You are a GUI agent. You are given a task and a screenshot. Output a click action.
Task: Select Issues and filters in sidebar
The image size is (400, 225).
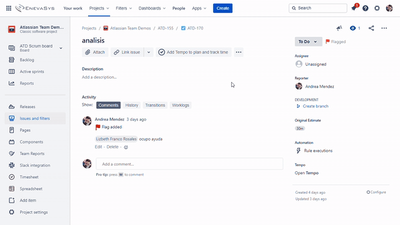(x=35, y=118)
